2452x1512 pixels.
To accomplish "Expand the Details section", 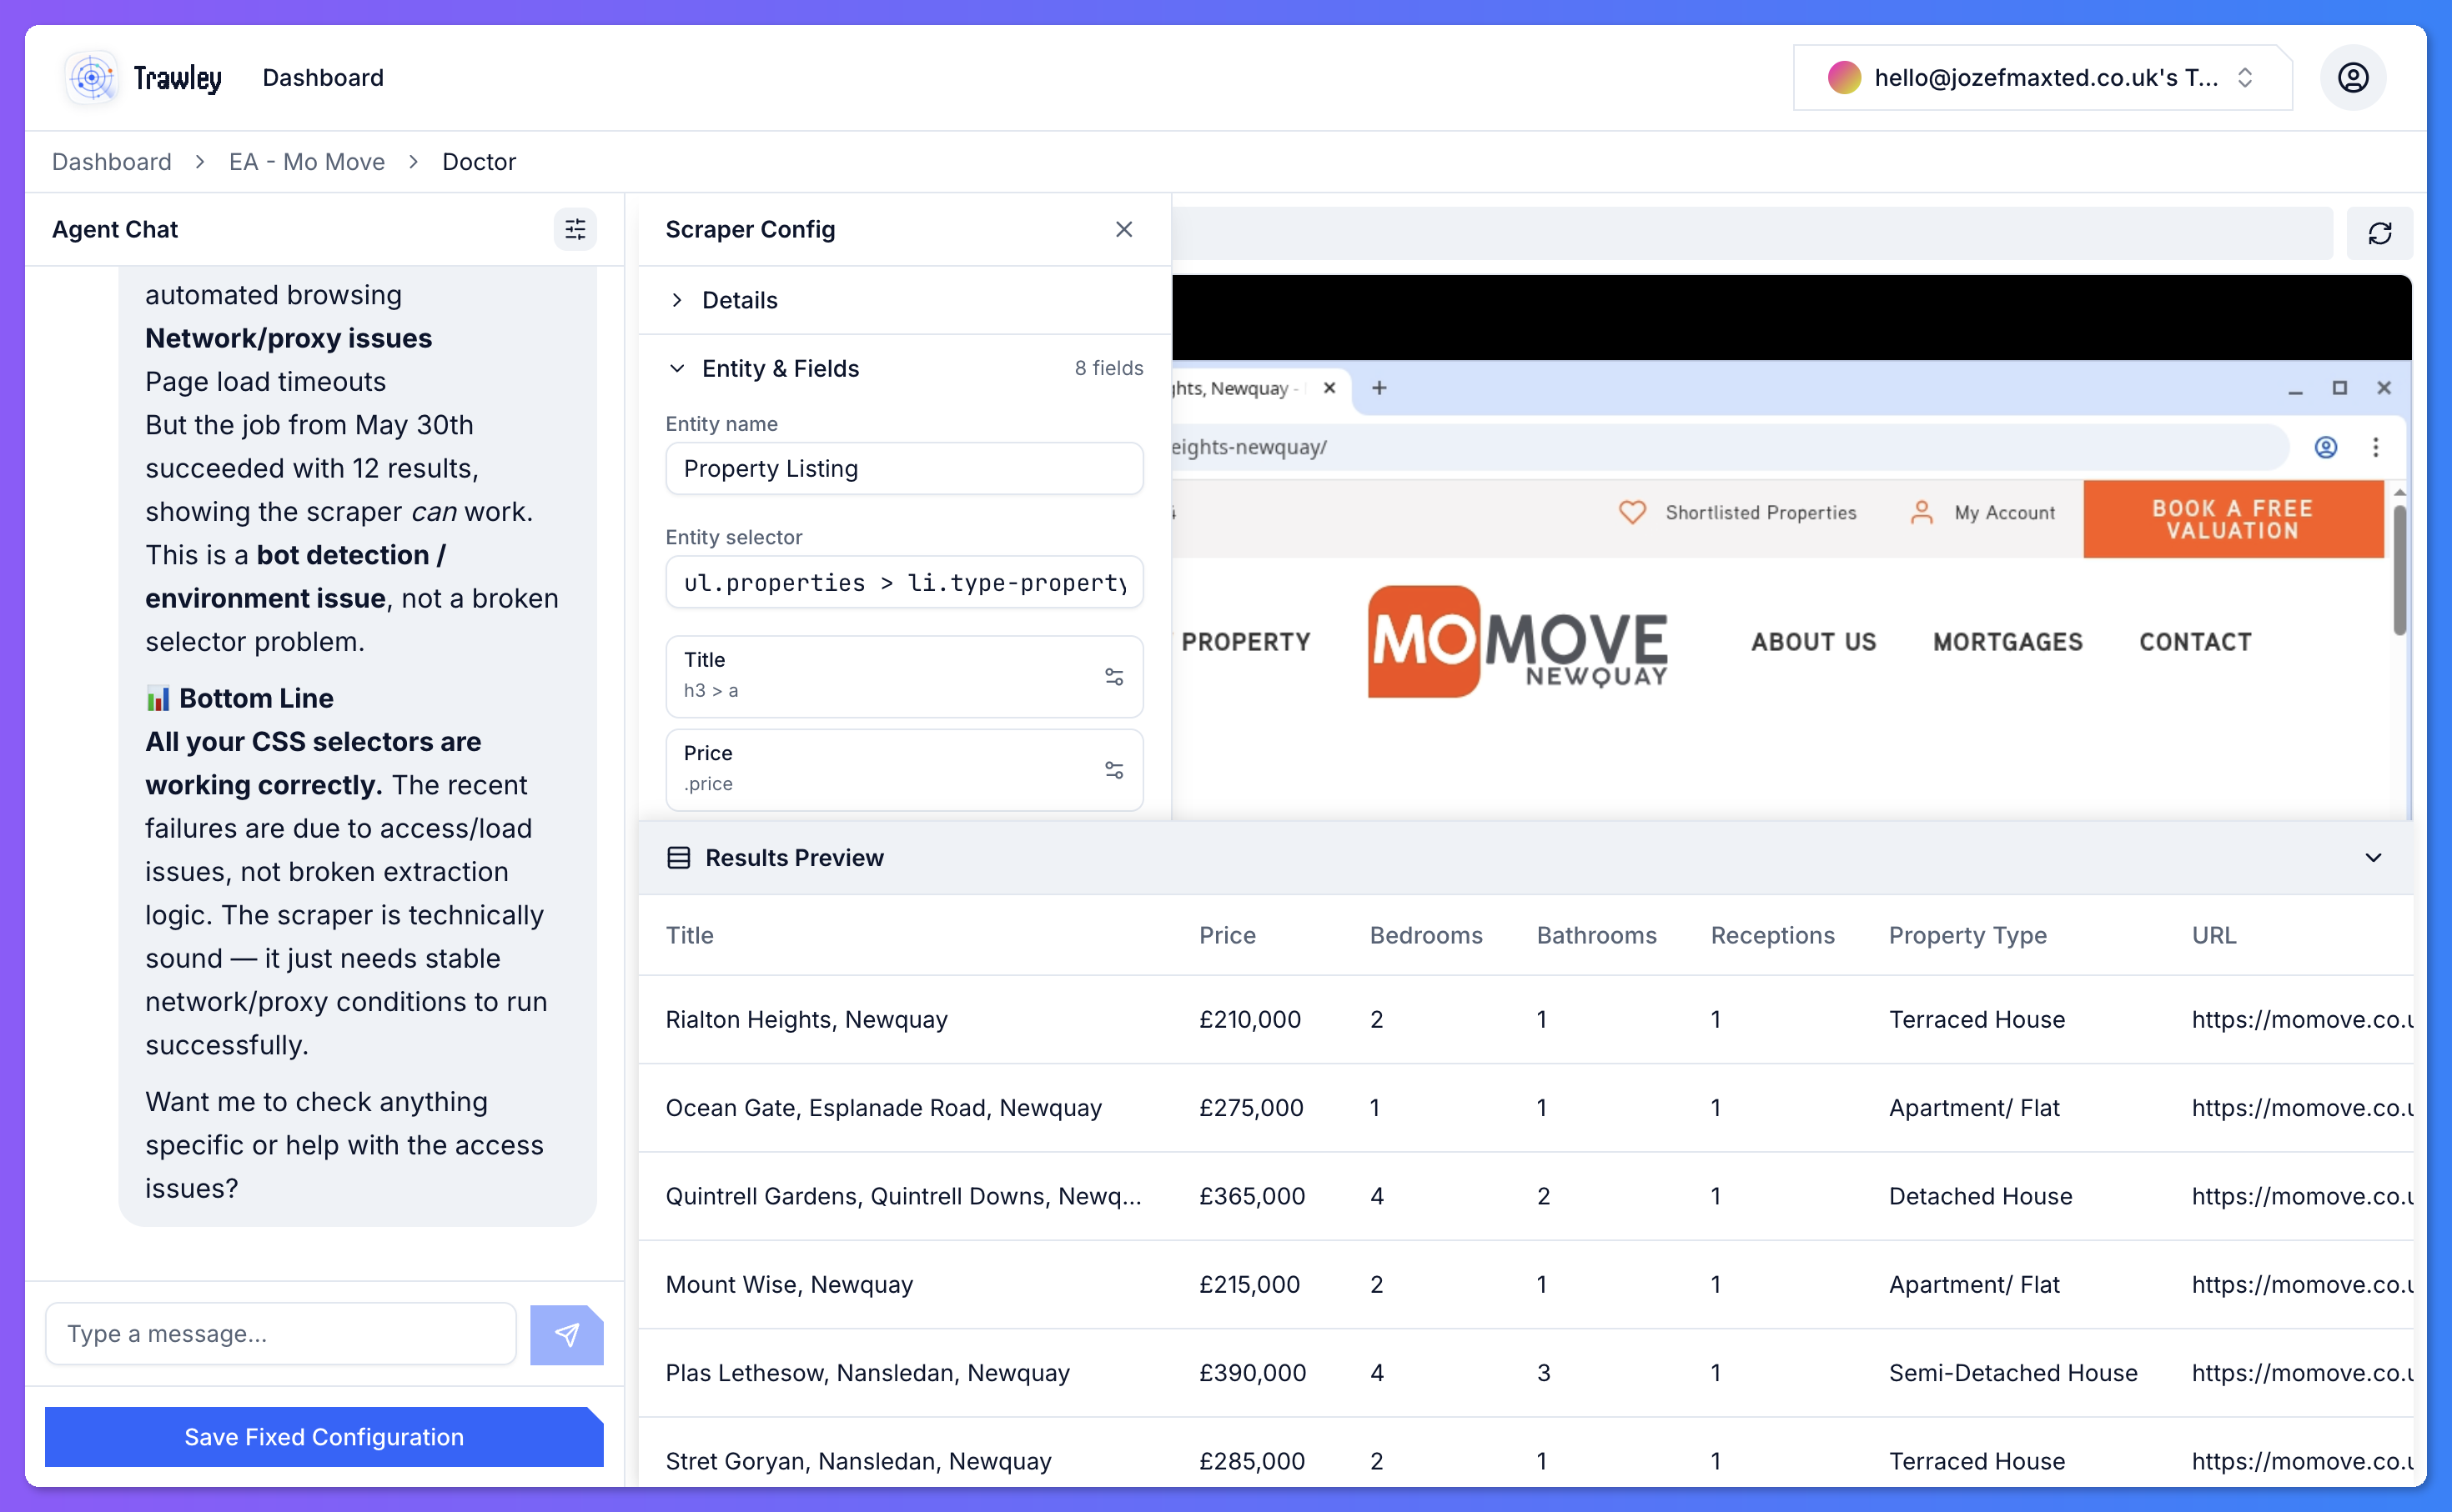I will [x=904, y=300].
